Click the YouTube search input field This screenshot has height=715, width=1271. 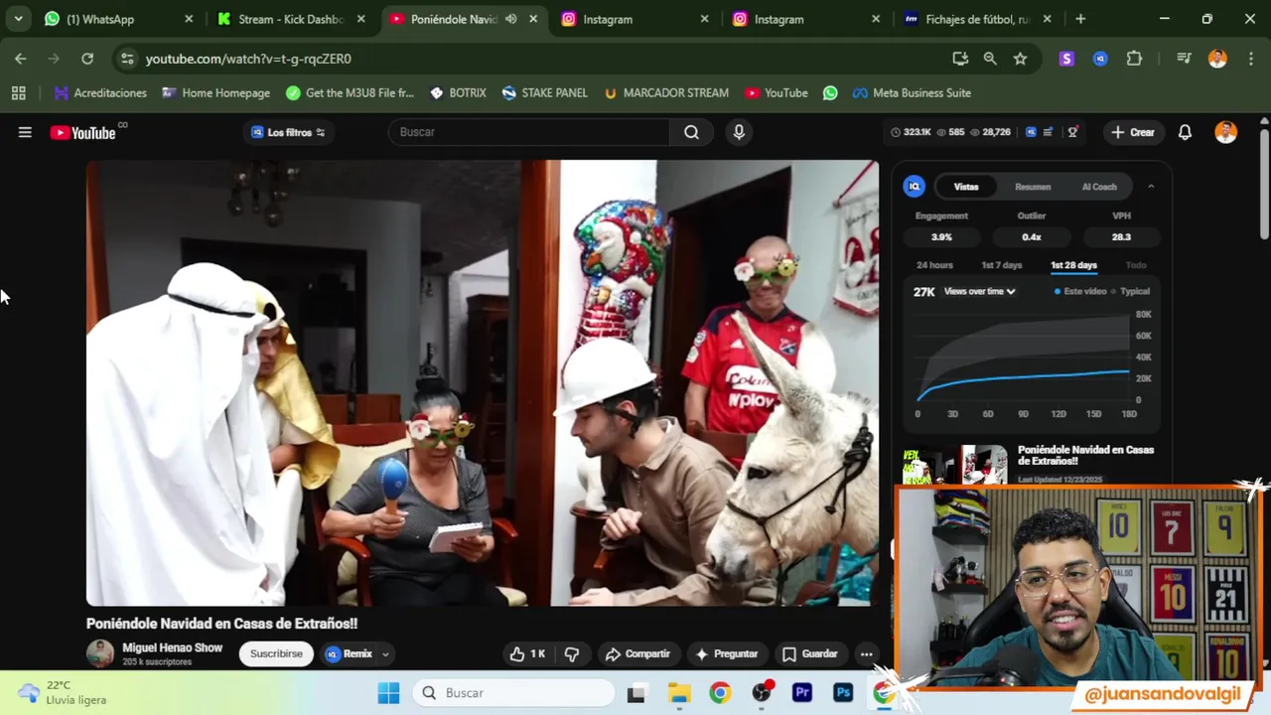tap(529, 132)
